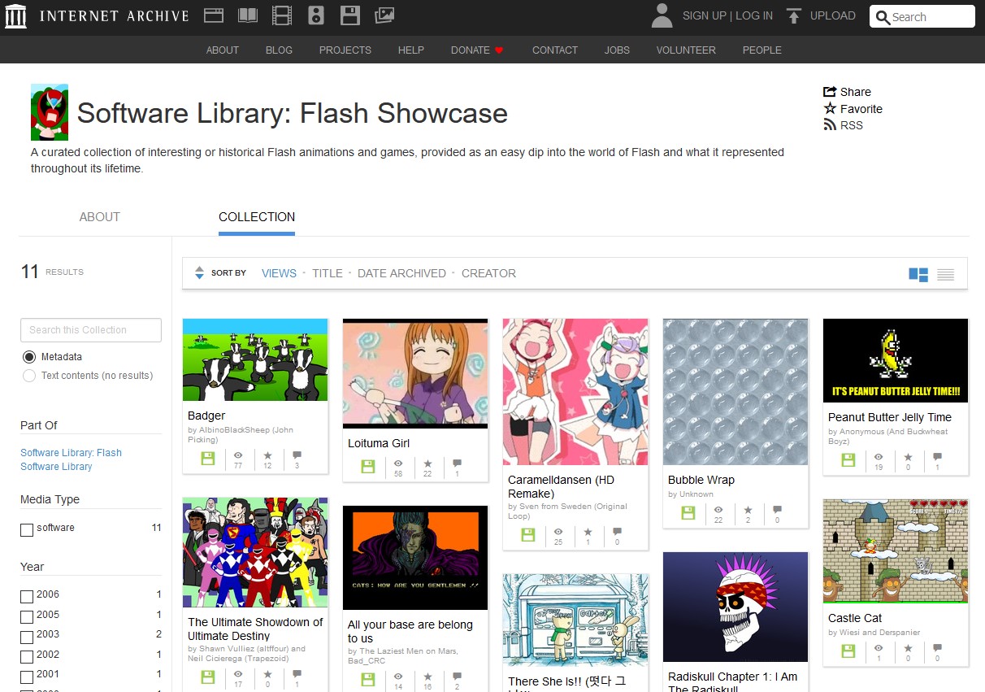Image resolution: width=985 pixels, height=692 pixels.
Task: Click the Badger item's floppy software icon
Action: point(207,459)
